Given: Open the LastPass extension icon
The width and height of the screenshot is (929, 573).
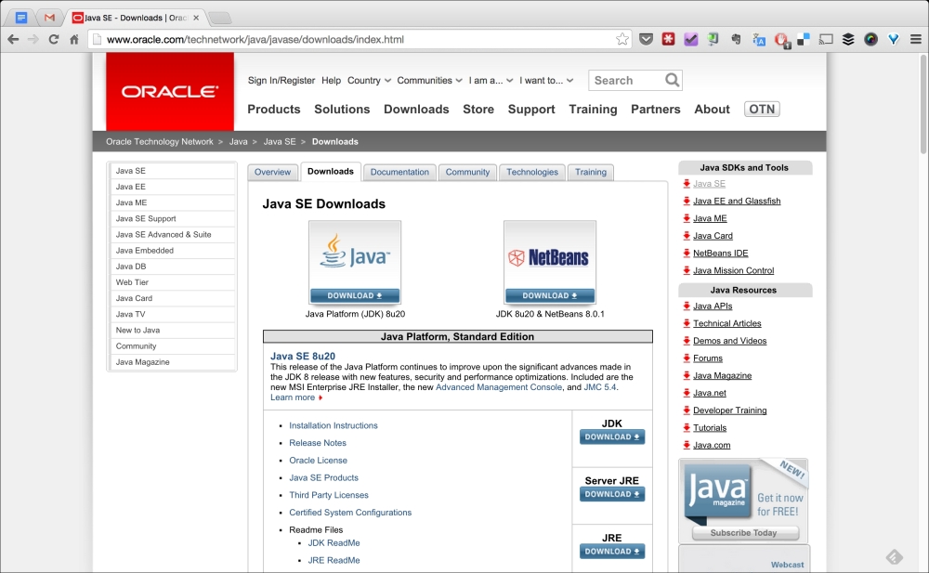Looking at the screenshot, I should pos(668,40).
